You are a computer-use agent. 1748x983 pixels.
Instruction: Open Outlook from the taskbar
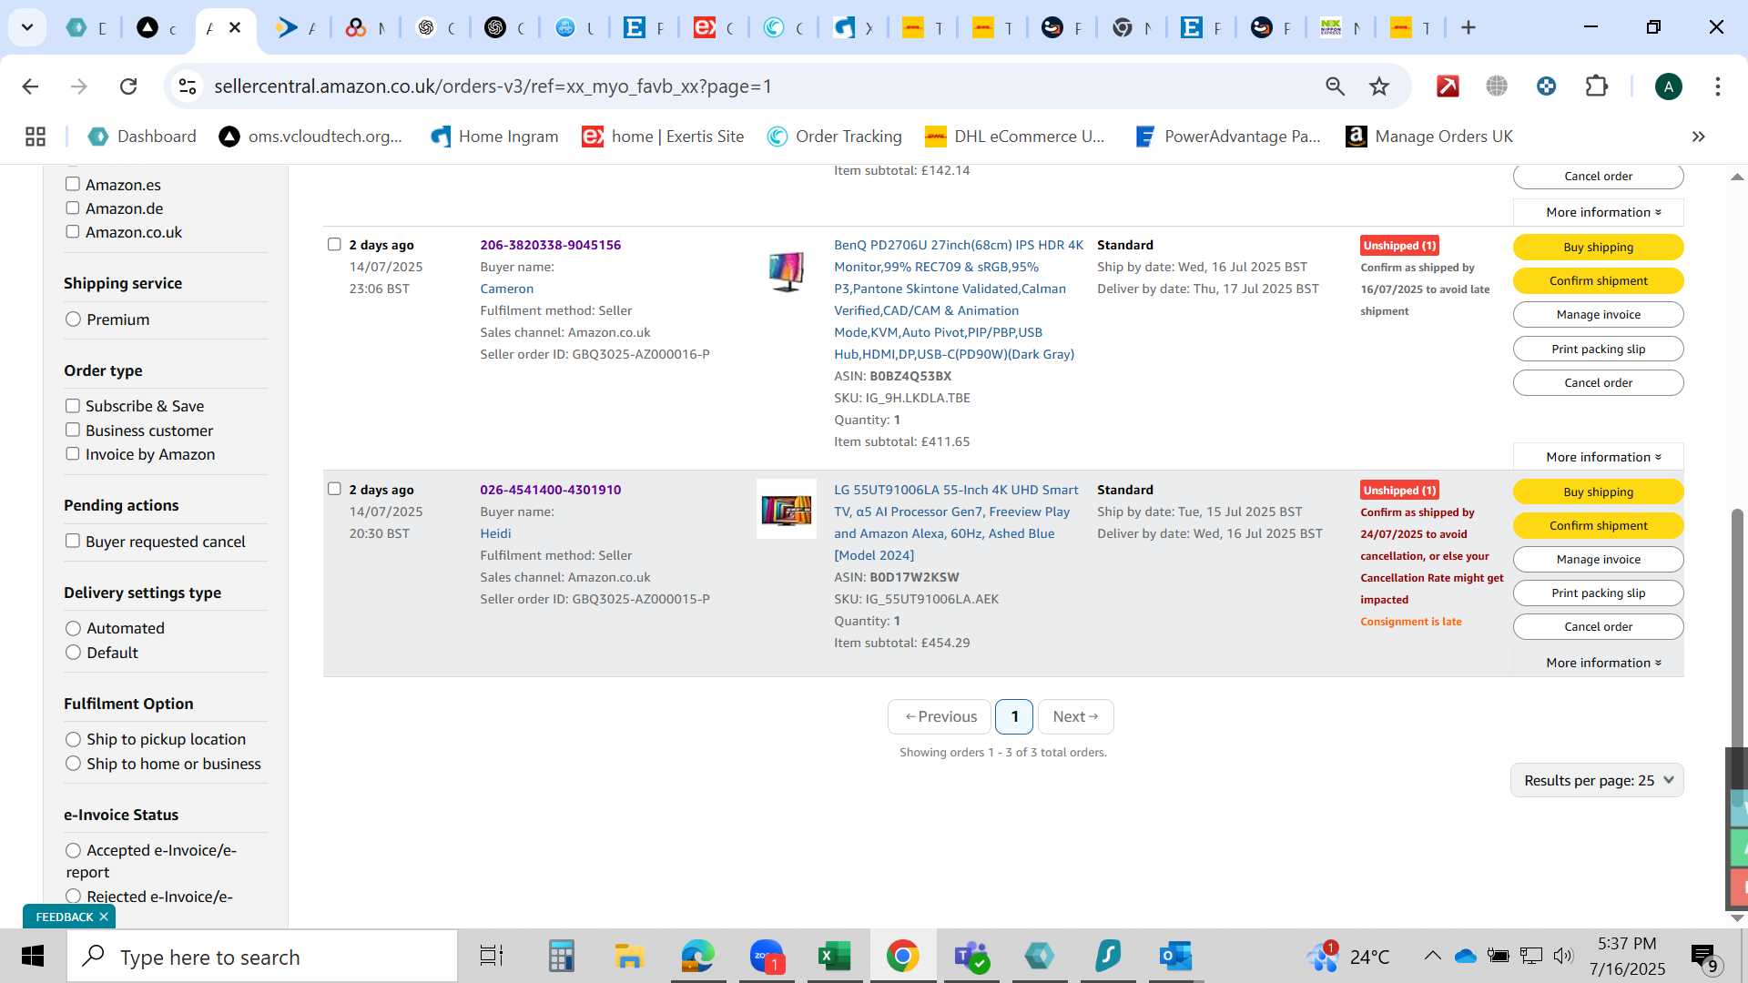click(1175, 957)
